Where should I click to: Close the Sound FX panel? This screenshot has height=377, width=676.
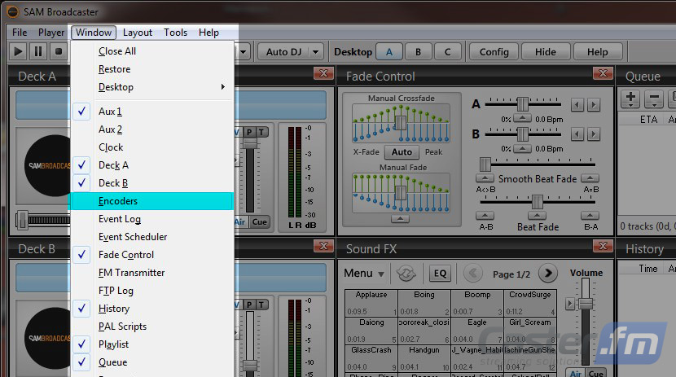(603, 246)
